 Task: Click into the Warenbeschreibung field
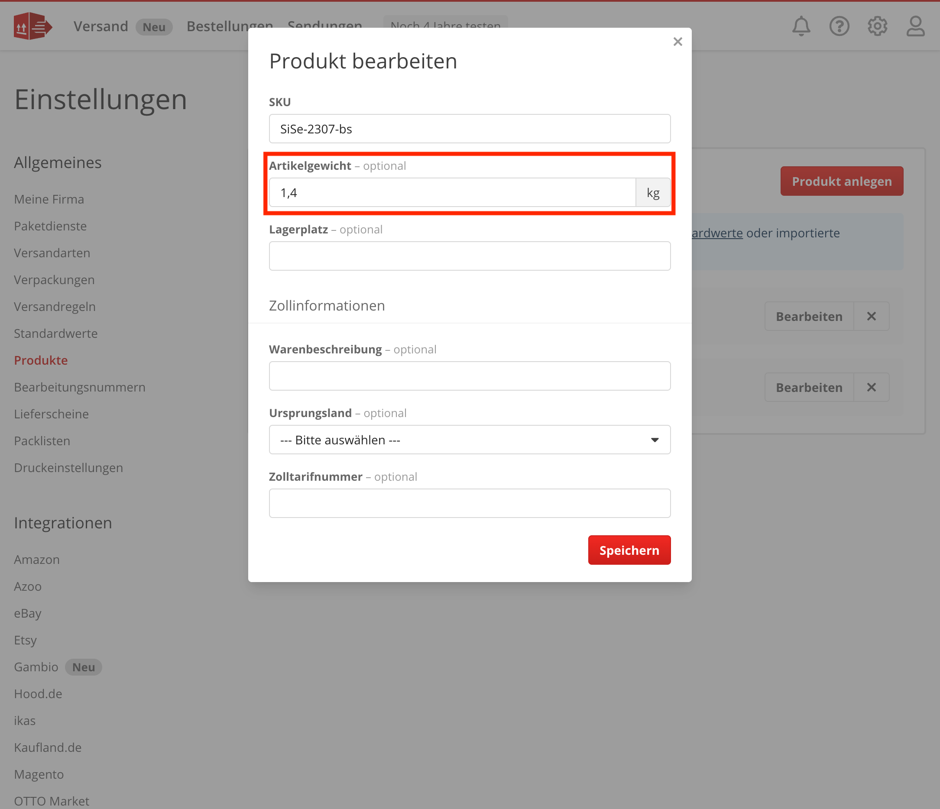(x=470, y=376)
